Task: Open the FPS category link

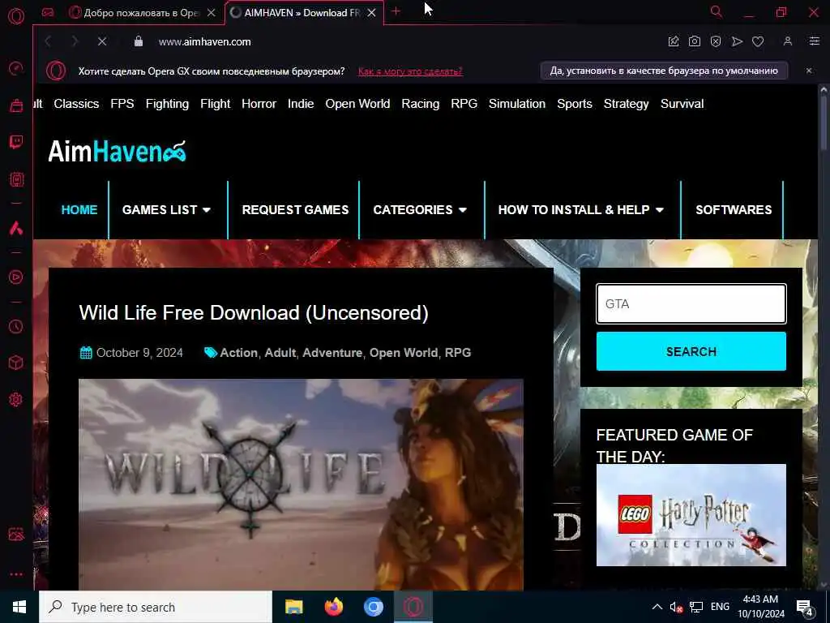Action: (122, 104)
